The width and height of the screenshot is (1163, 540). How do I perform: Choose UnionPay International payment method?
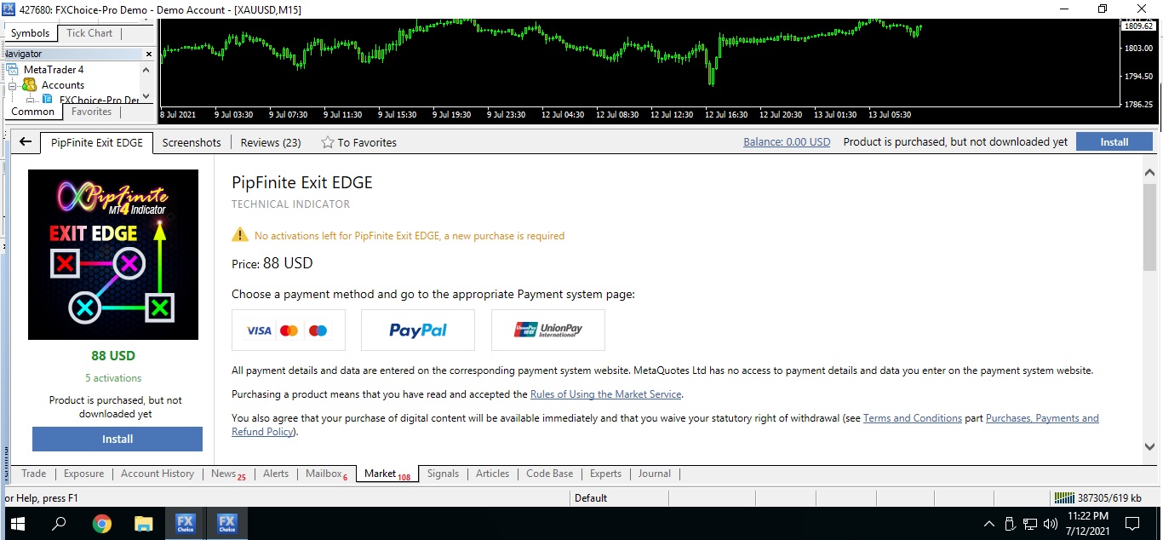548,330
